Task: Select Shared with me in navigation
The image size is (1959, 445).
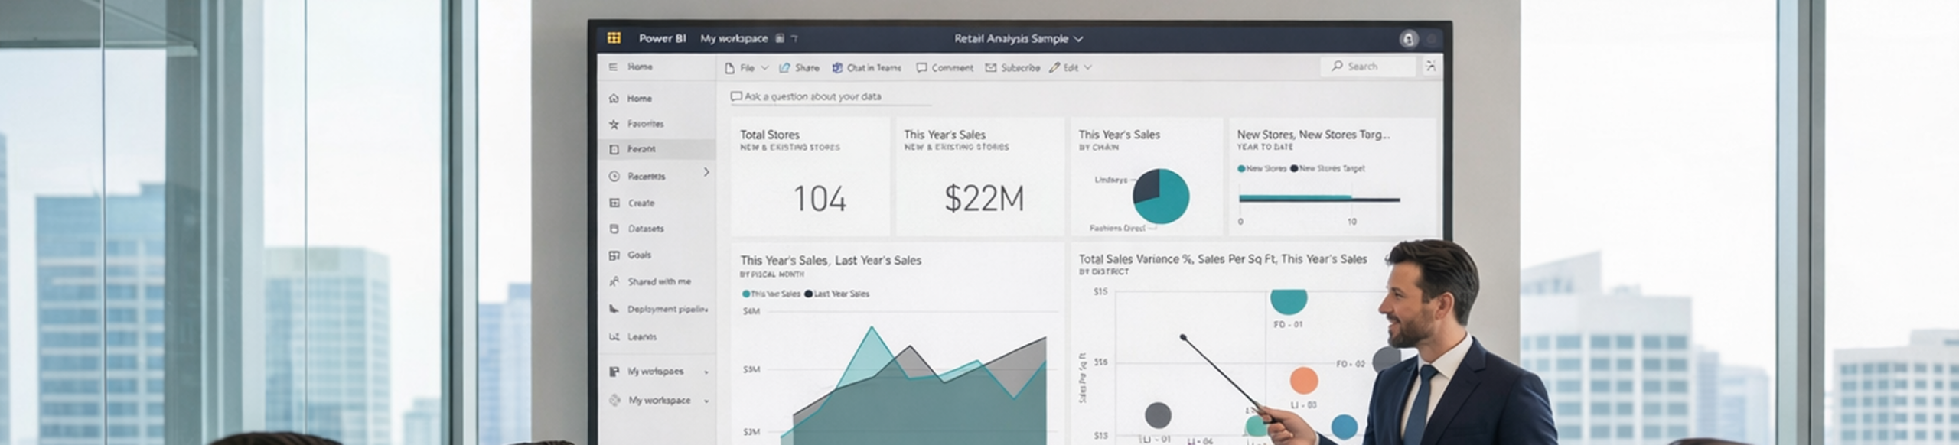Action: (658, 281)
